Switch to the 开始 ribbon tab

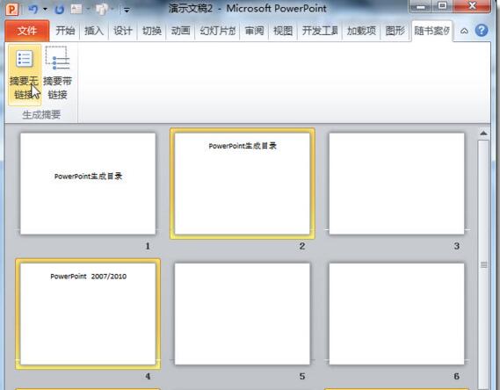click(65, 31)
